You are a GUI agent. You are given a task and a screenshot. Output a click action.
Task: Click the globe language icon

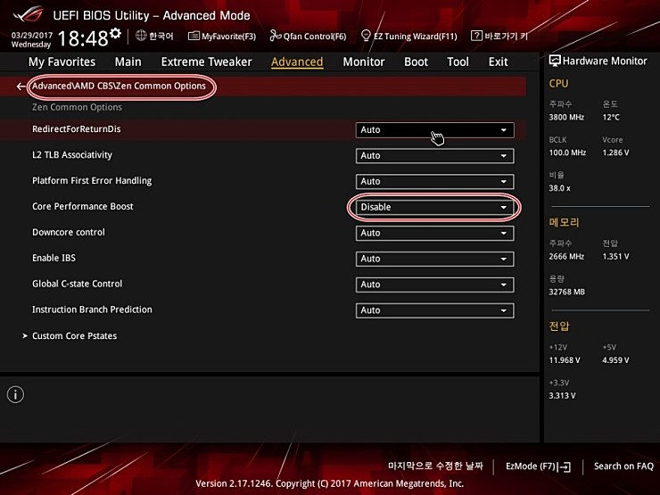click(x=141, y=36)
